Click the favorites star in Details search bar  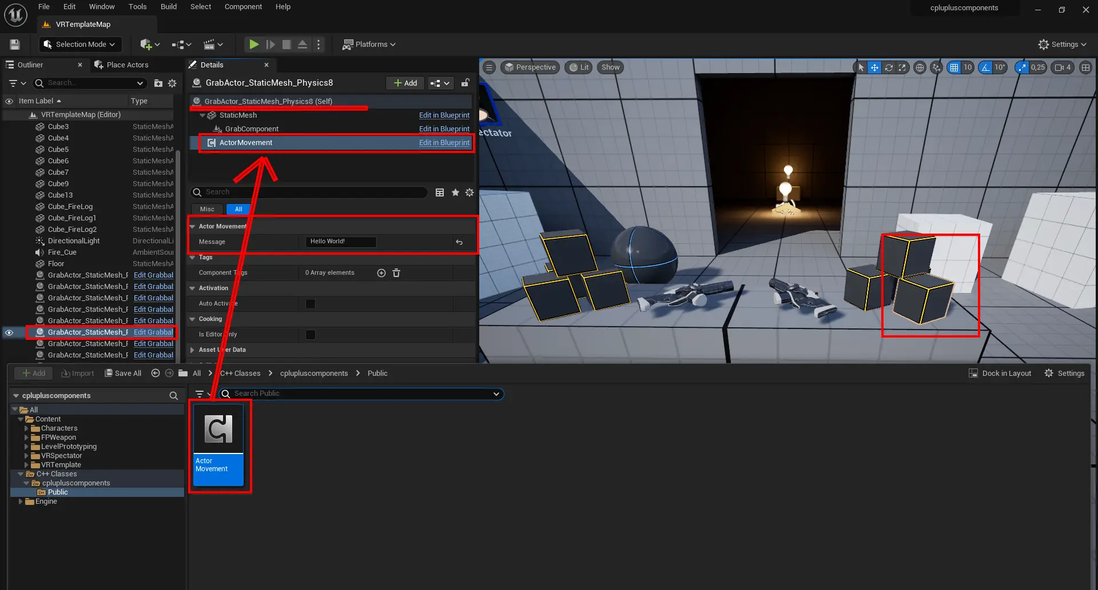tap(455, 192)
